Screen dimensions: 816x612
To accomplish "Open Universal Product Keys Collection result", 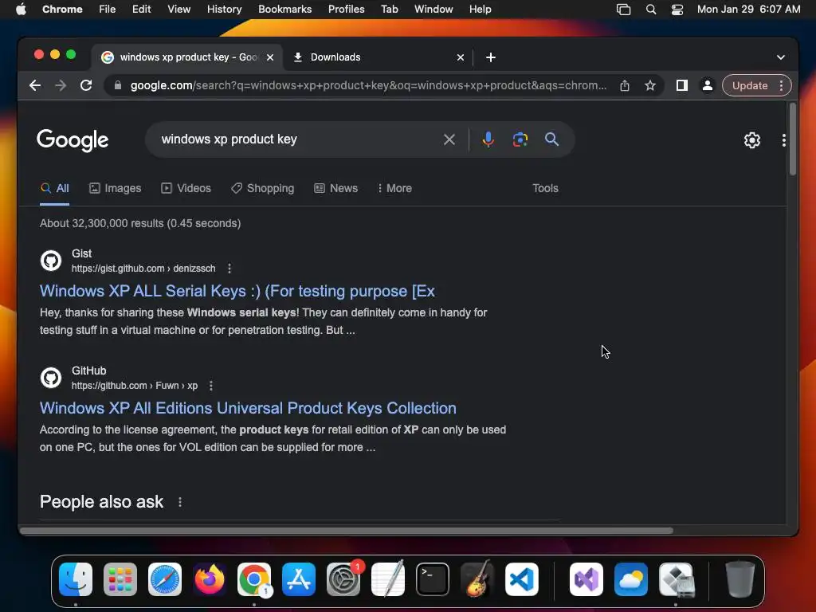I will click(x=248, y=408).
